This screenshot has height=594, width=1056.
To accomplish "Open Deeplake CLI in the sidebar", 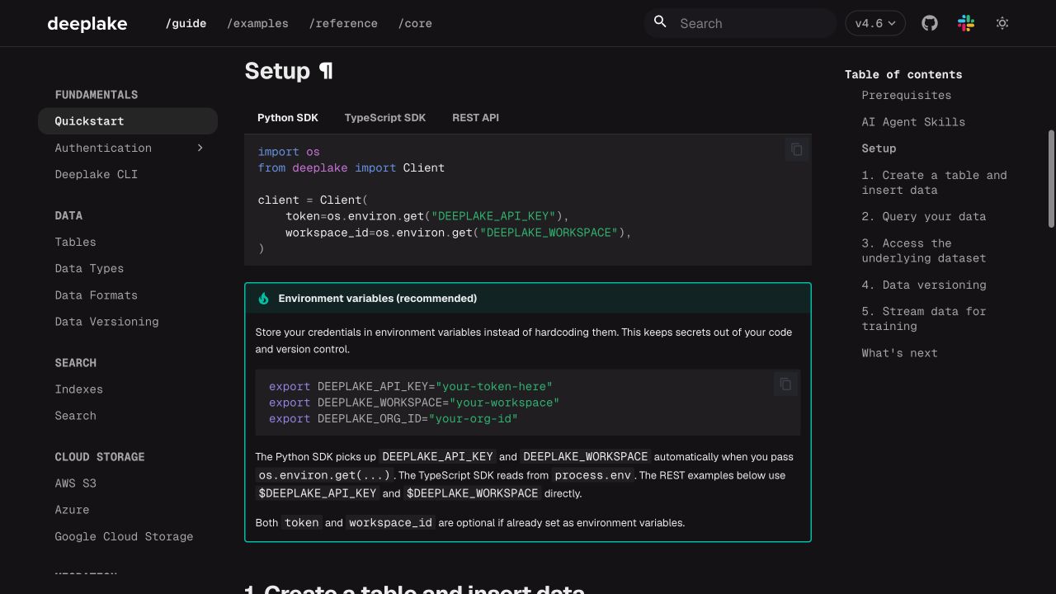I will tap(96, 174).
